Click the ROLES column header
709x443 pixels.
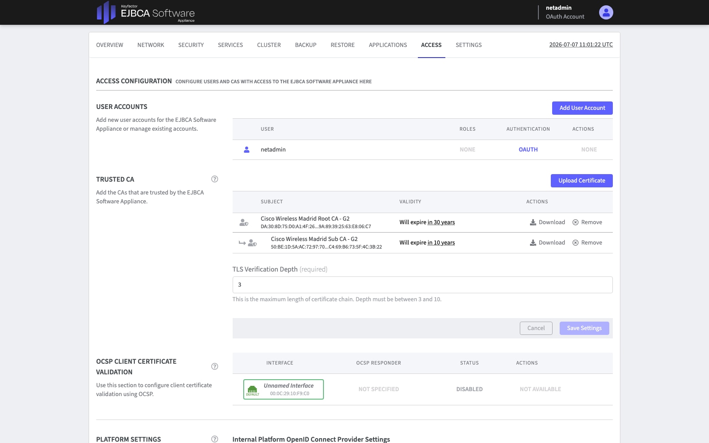click(x=467, y=129)
